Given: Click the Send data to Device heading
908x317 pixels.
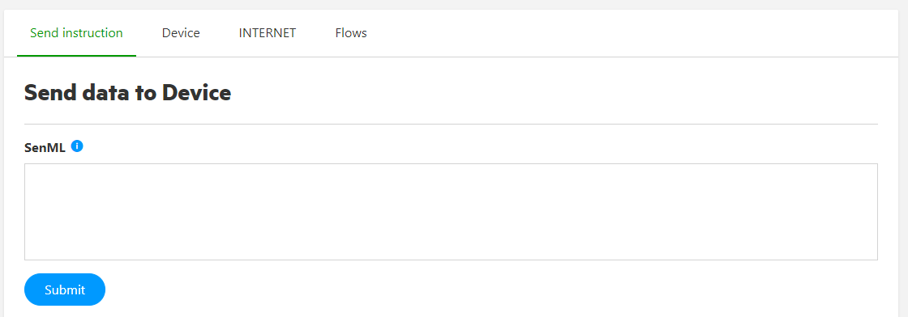Looking at the screenshot, I should 127,92.
